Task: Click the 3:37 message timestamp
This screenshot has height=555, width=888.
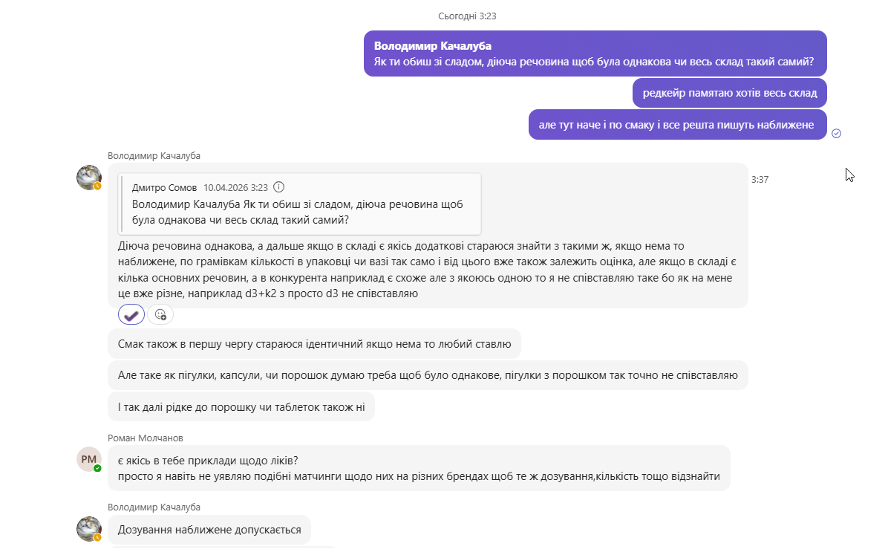Action: [x=760, y=180]
